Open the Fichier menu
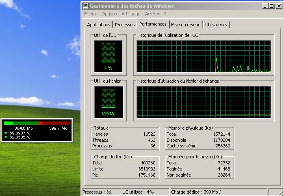This screenshot has height=196, width=284. click(x=90, y=14)
